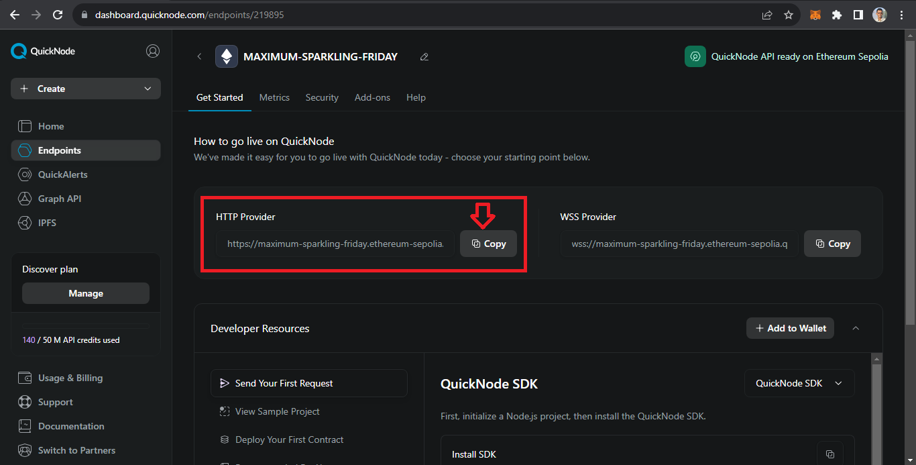
Task: Copy the Install SDK code snippet
Action: [x=829, y=454]
